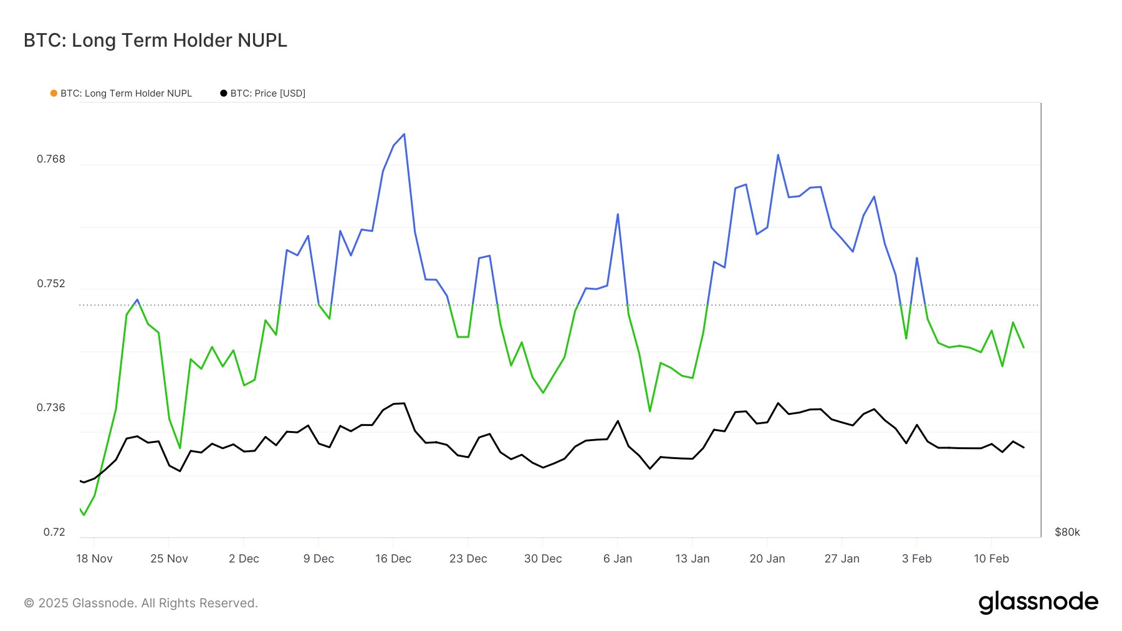Click the Glassnode copyright notice
This screenshot has width=1122, height=631.
click(x=141, y=603)
